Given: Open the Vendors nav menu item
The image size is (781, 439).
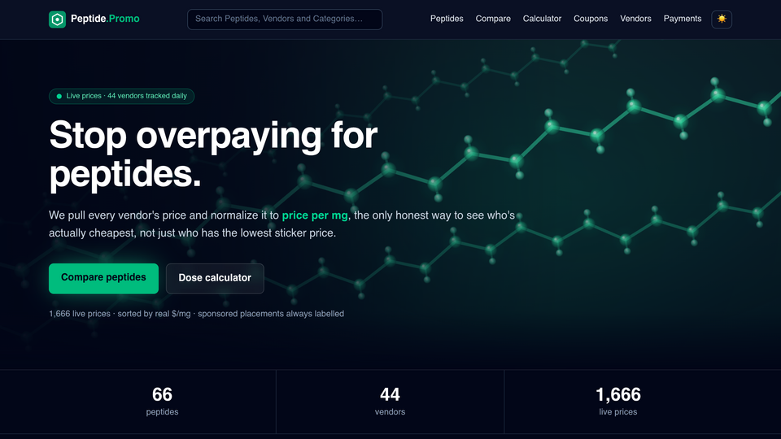Looking at the screenshot, I should point(635,19).
